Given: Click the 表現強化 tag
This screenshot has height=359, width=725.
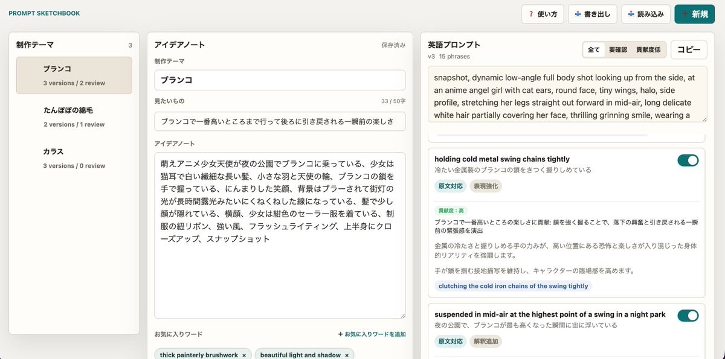Looking at the screenshot, I should 486,186.
